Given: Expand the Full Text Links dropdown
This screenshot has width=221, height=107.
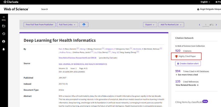Looking at the screenshot, I should [x=67, y=25].
